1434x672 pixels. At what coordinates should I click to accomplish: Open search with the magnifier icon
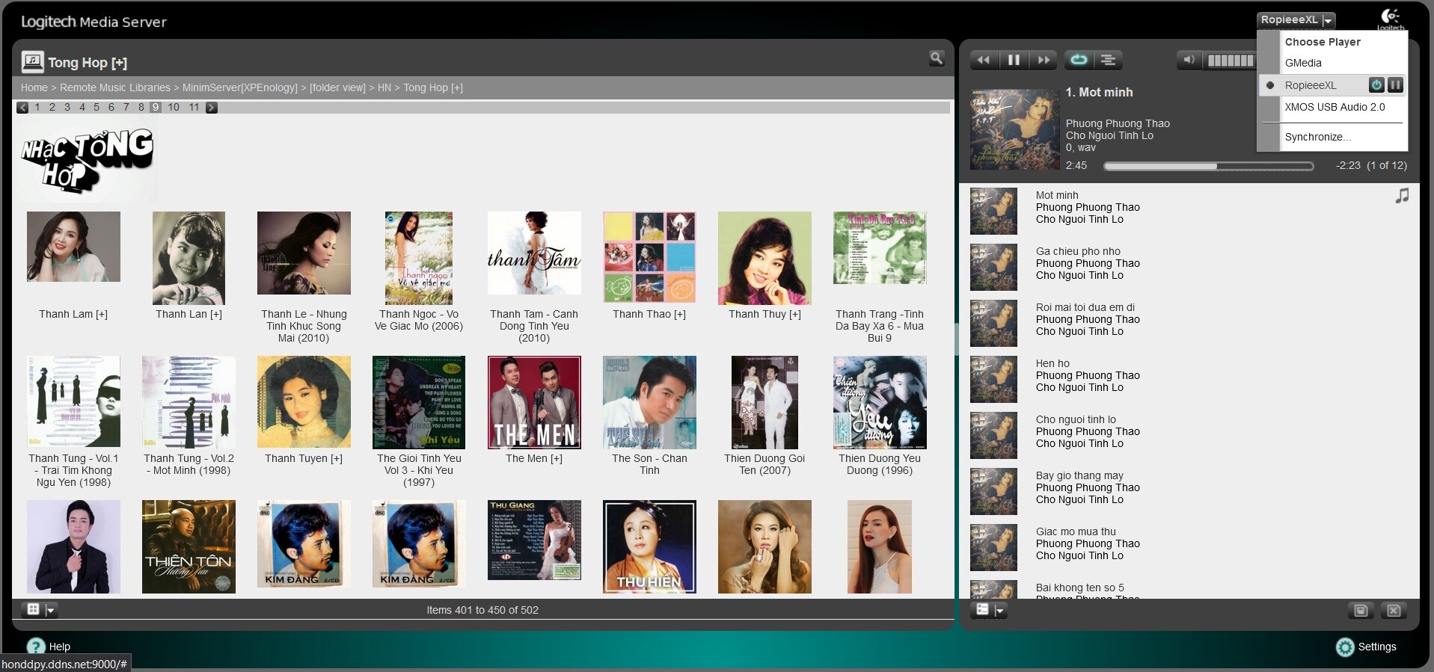pos(937,58)
